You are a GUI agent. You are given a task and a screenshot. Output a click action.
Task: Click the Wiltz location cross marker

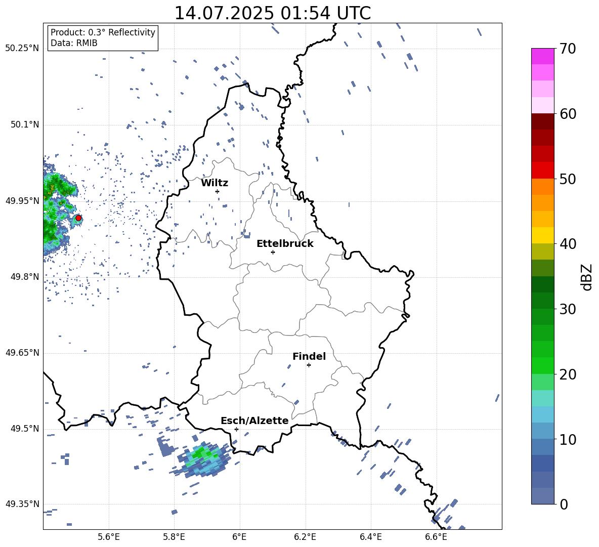[217, 191]
